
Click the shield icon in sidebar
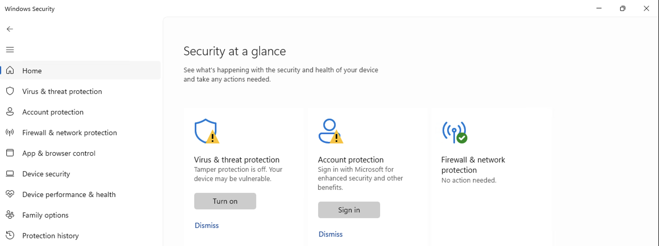(10, 91)
